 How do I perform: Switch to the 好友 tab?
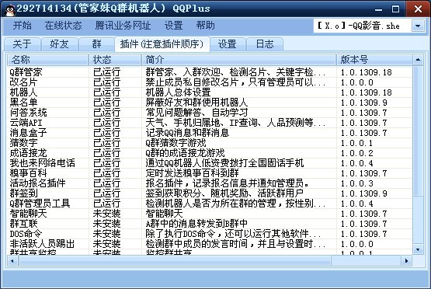point(59,44)
